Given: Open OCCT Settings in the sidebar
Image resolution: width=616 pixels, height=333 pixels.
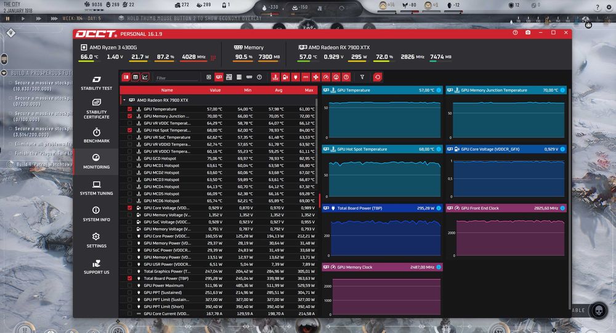Looking at the screenshot, I should 96,240.
